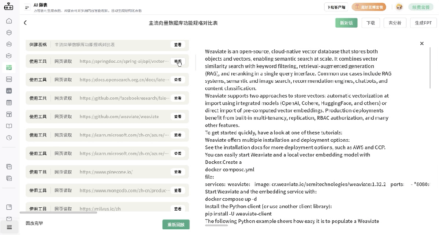Click the clock history icon in the sidebar
This screenshot has height=235, width=439.
coord(9,138)
